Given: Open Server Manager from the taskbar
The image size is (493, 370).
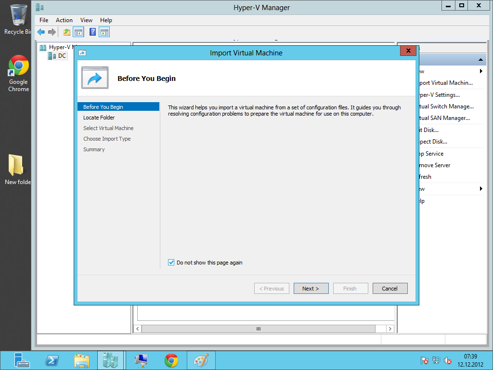Looking at the screenshot, I should tap(22, 360).
